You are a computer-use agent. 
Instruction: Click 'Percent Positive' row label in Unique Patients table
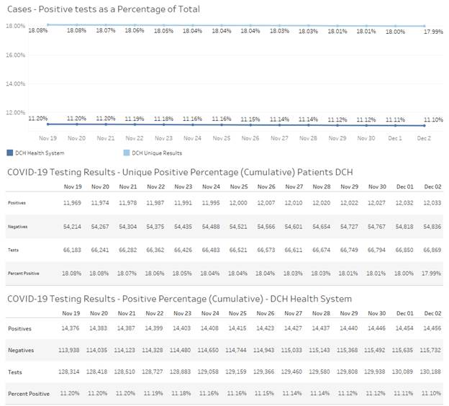[x=24, y=274]
